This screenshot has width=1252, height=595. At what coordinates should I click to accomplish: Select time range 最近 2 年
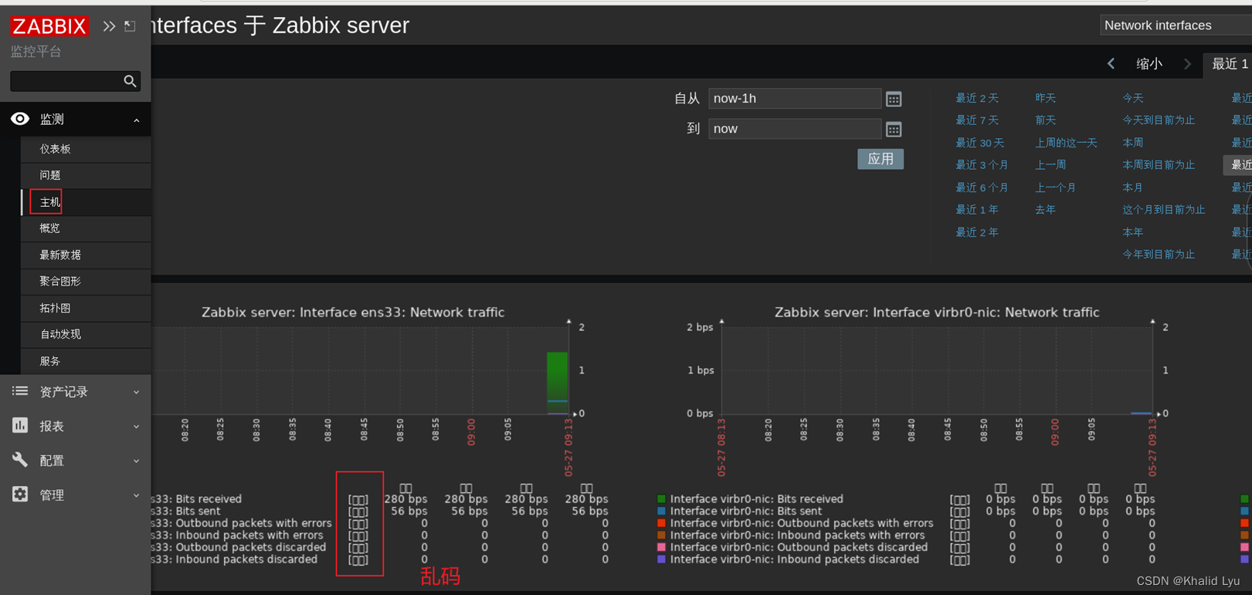click(977, 232)
